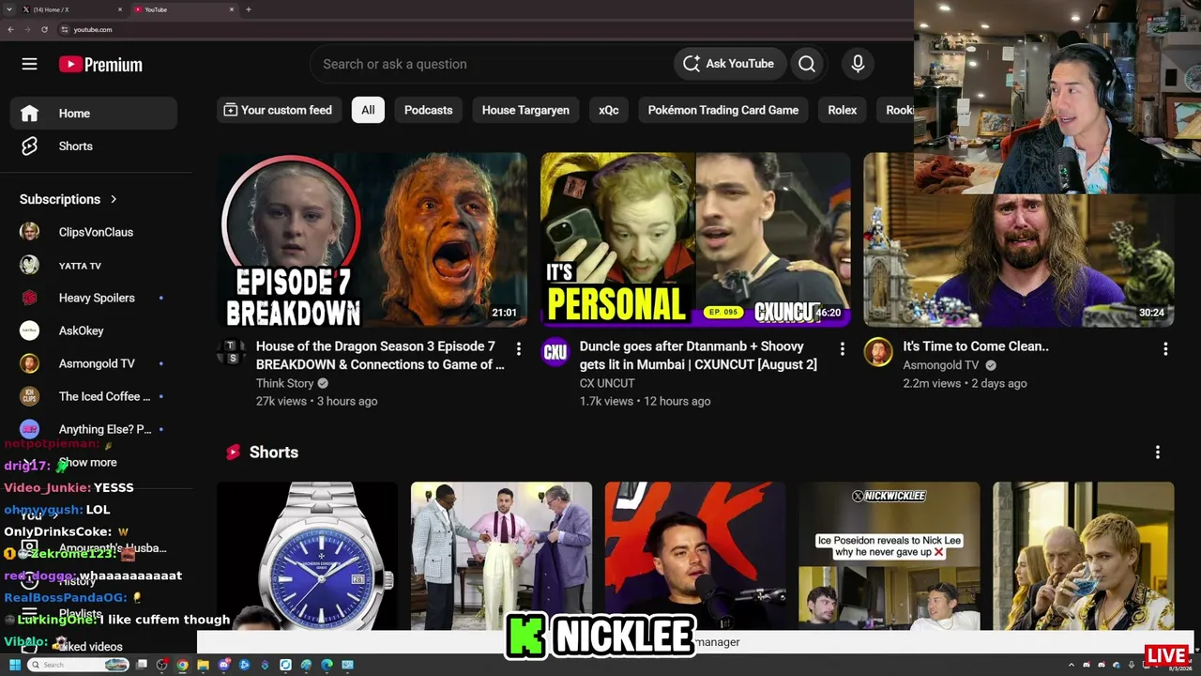Open the CX UNCUT channel link
Viewport: 1201px width, 676px height.
point(607,383)
